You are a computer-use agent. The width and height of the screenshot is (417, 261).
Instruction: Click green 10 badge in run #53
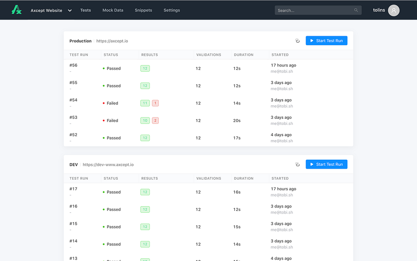[145, 120]
